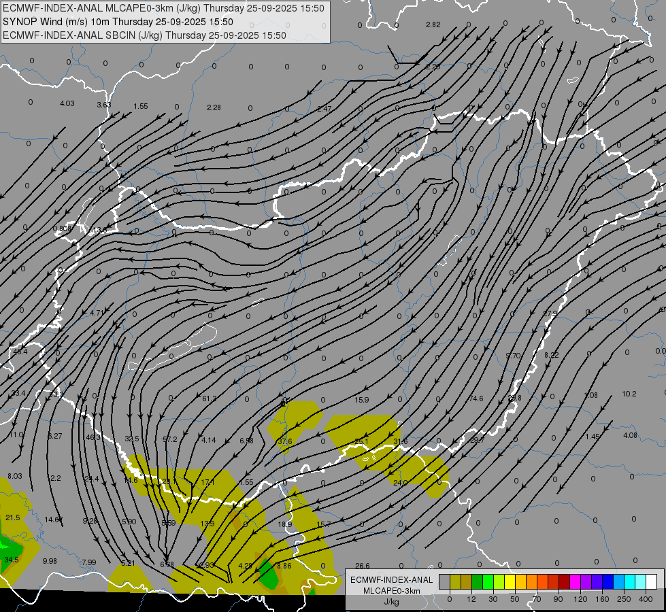Click the map value 8.03
666x612 pixels.
(x=14, y=476)
